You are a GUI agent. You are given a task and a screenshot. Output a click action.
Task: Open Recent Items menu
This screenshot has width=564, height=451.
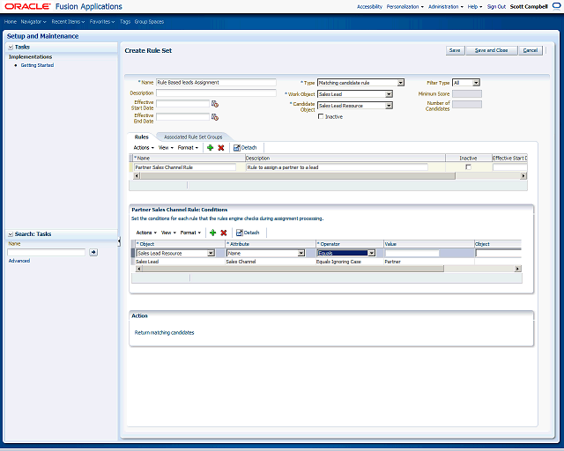68,22
